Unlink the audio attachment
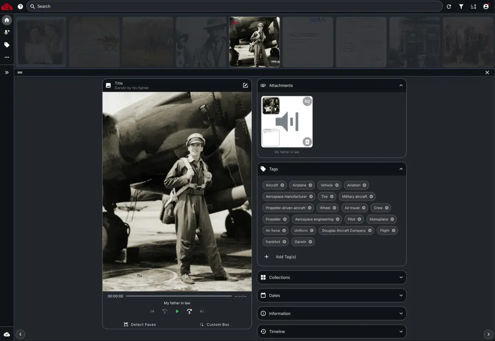 (307, 101)
